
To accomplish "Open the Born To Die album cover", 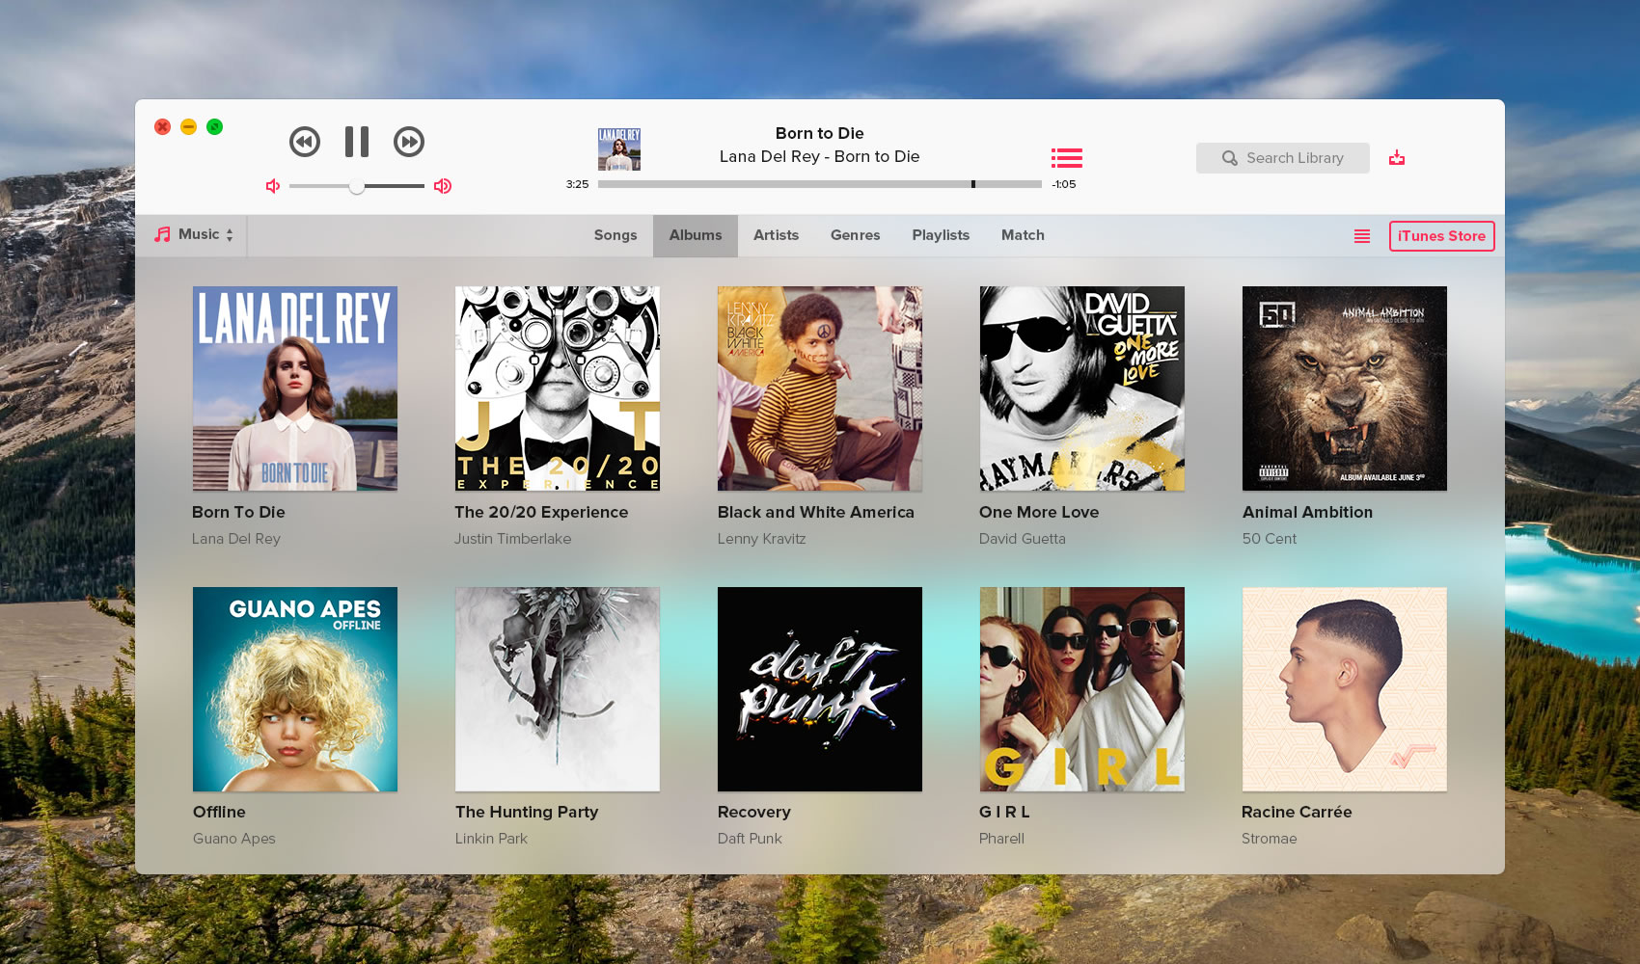I will click(295, 388).
